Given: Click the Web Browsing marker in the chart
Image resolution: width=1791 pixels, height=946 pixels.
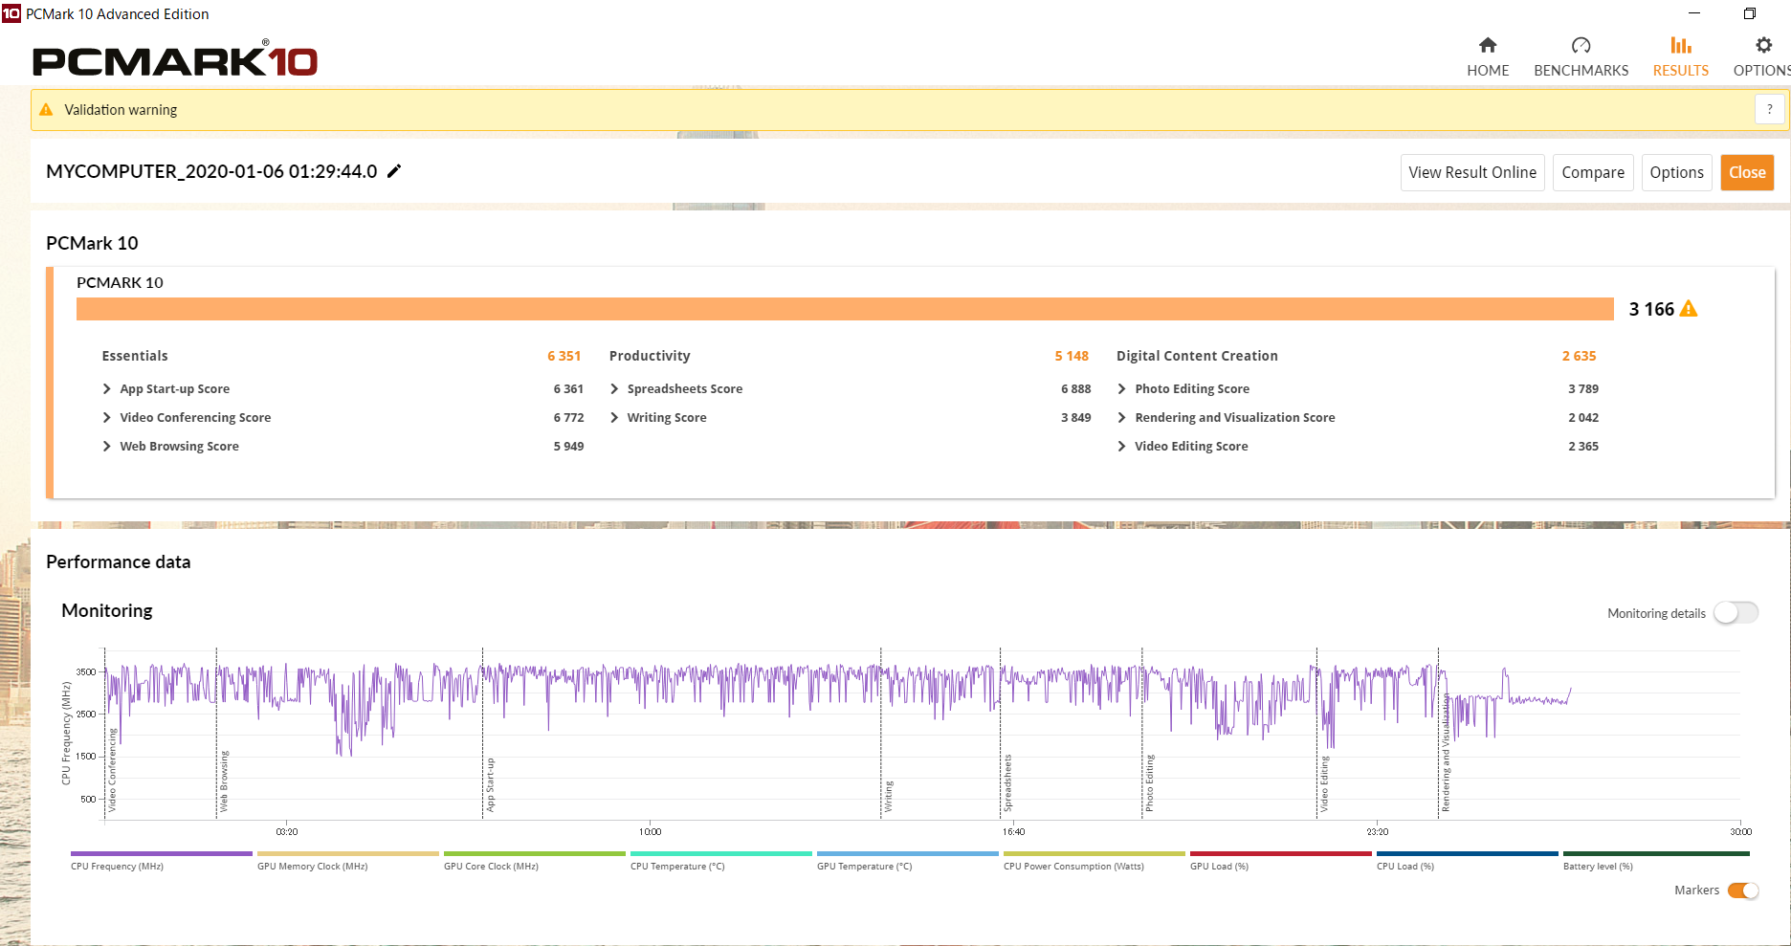Looking at the screenshot, I should (224, 781).
